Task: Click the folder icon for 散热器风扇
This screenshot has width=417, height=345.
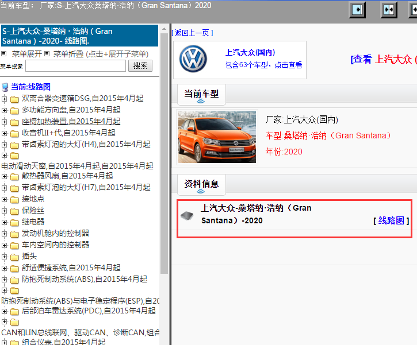Action: 14,176
